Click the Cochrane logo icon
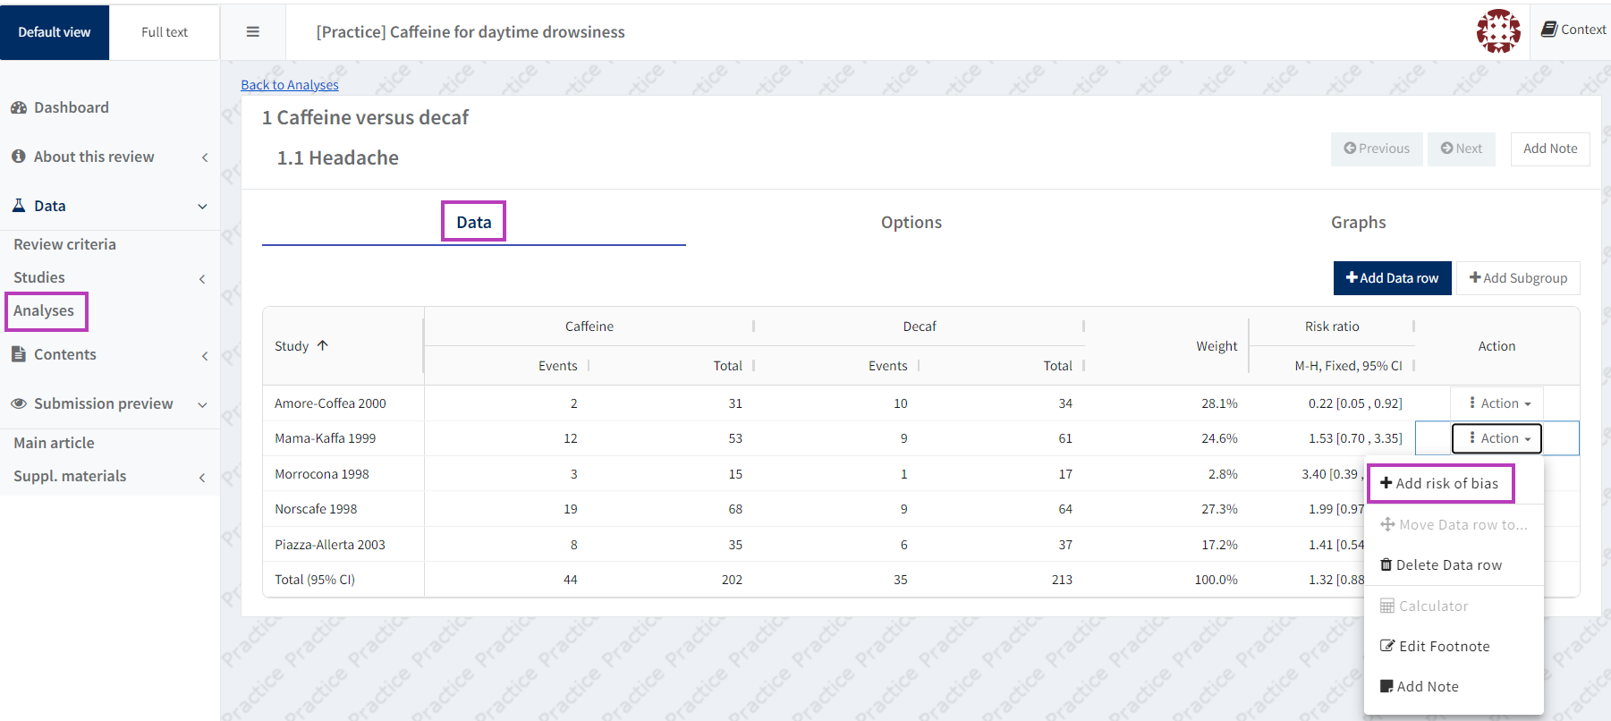 pos(1498,31)
